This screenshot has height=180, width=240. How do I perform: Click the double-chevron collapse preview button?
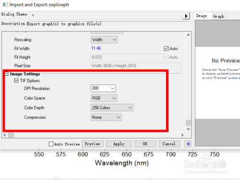[x=188, y=144]
